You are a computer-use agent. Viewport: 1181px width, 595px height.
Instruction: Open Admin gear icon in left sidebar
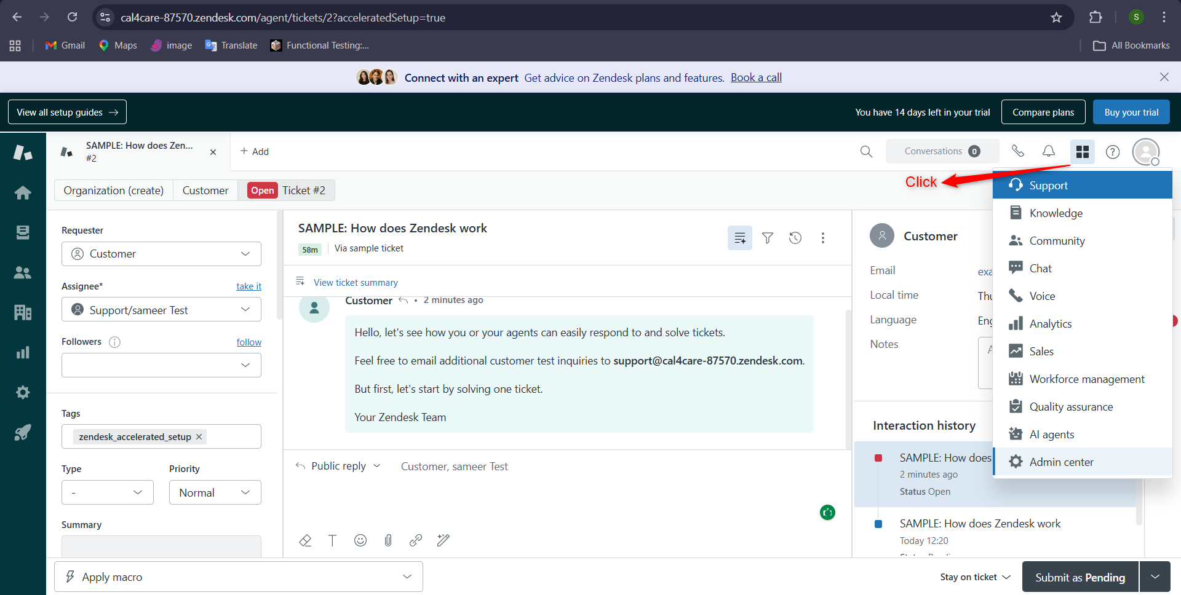(23, 392)
